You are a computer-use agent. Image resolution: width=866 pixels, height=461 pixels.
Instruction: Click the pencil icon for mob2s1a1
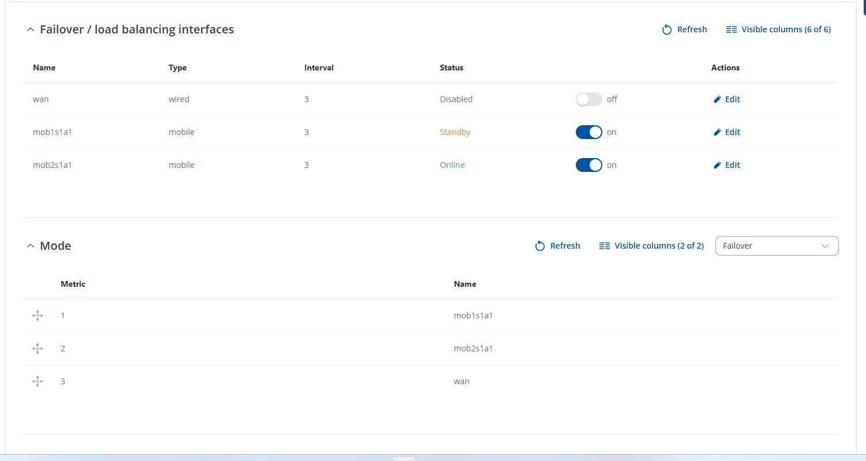(717, 165)
